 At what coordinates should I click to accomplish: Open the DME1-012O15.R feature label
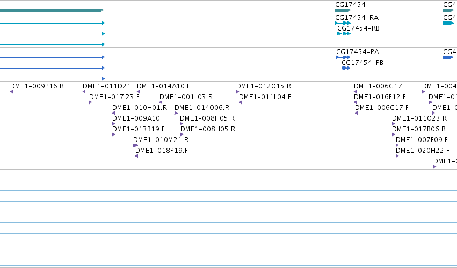coord(264,86)
